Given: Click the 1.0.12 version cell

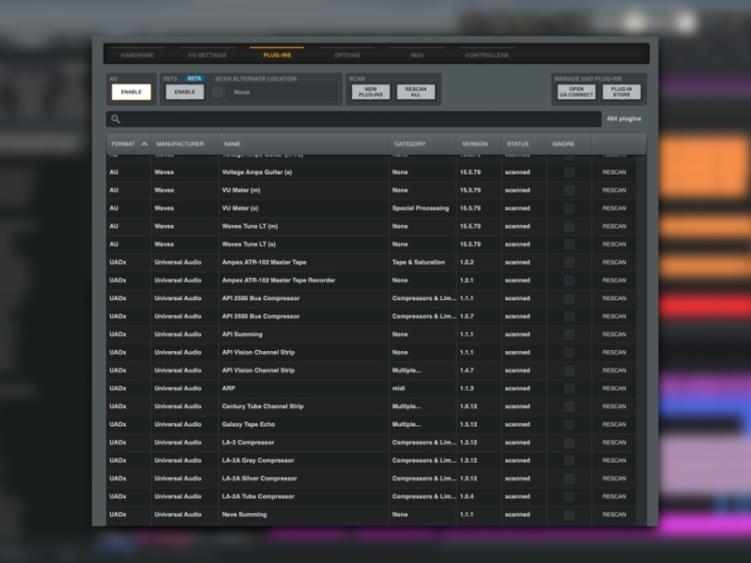Looking at the screenshot, I should click(x=468, y=406).
